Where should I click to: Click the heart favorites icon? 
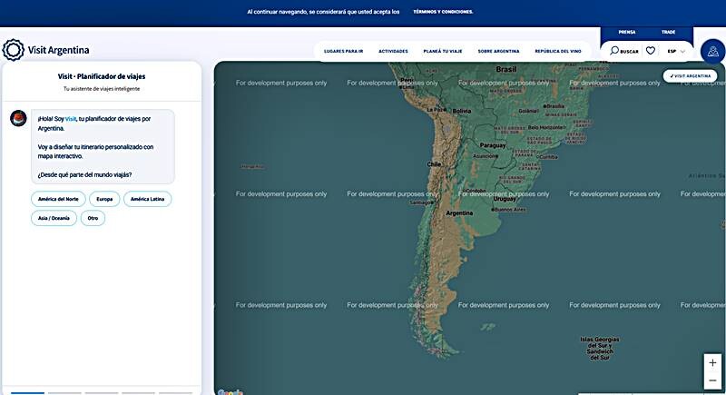[x=651, y=51]
